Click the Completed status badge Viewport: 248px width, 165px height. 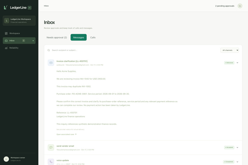point(229,162)
